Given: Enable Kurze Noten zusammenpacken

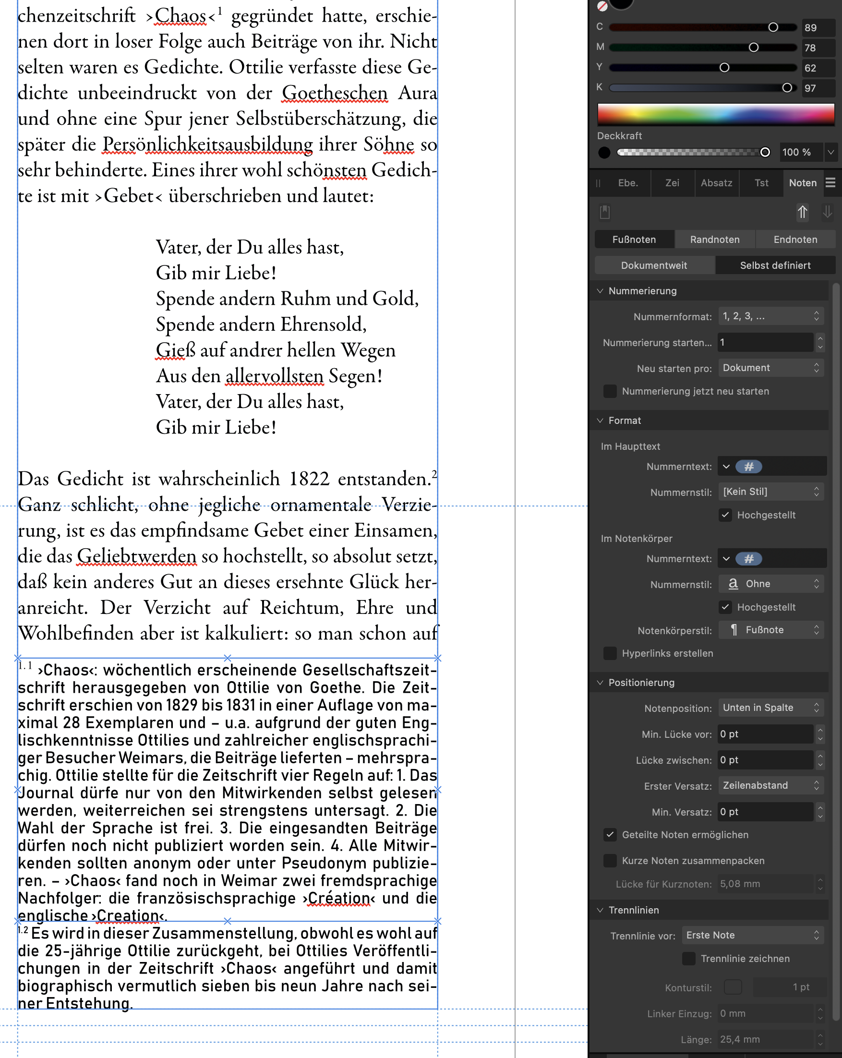Looking at the screenshot, I should [610, 861].
